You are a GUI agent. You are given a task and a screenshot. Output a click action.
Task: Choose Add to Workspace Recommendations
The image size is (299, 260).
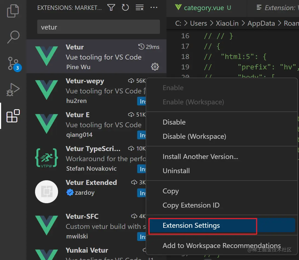point(222,246)
